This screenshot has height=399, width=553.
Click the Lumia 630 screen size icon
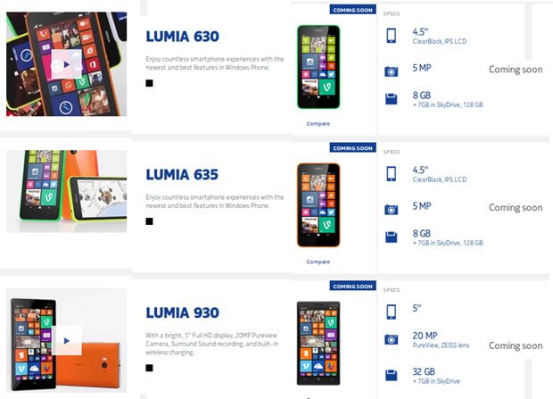pyautogui.click(x=392, y=36)
